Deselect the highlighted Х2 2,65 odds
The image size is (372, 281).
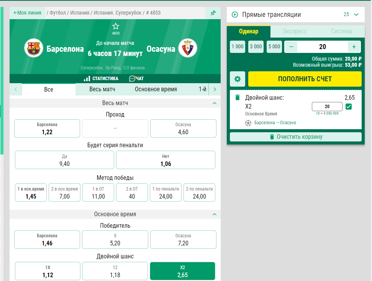click(x=182, y=271)
